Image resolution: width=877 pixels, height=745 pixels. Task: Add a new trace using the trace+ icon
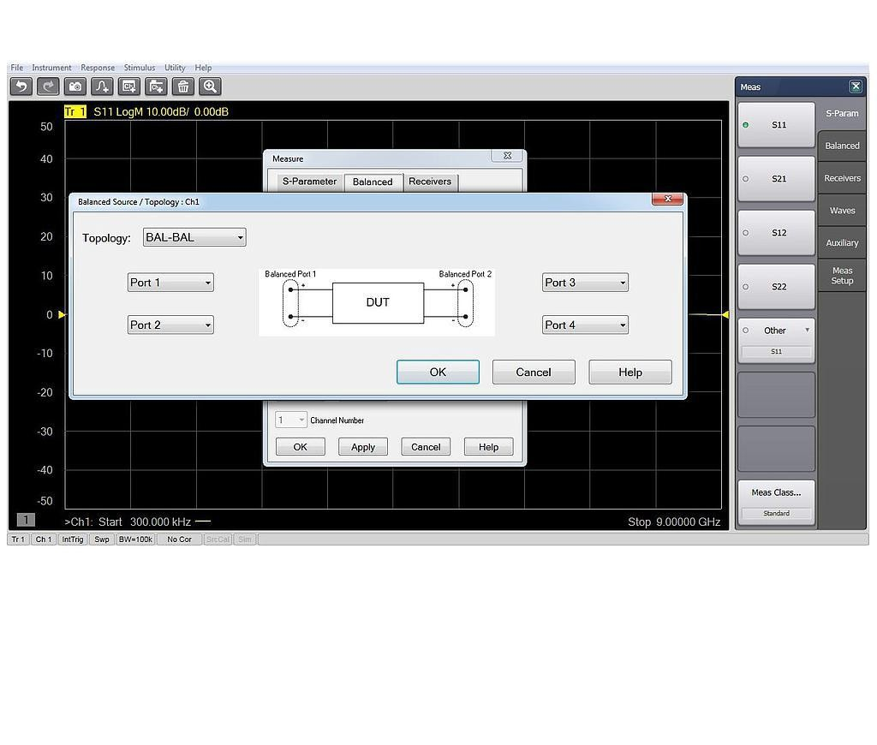point(103,86)
